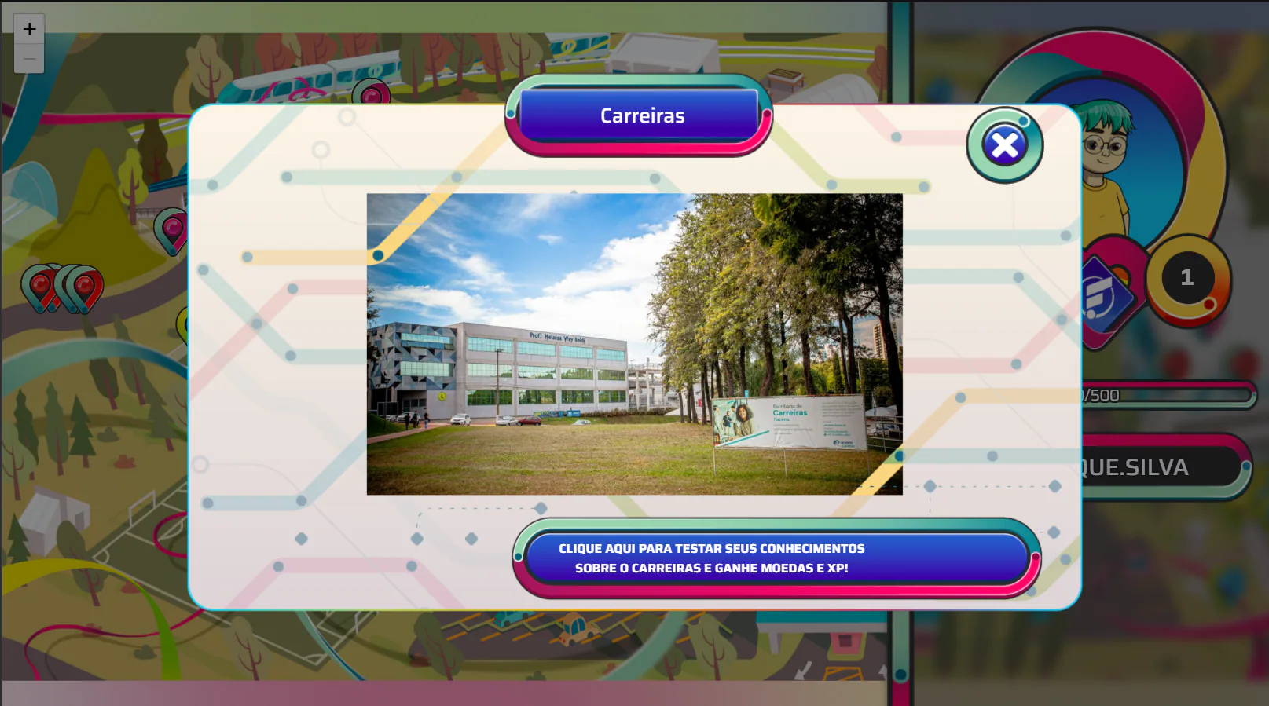Select the Carreiras title banner
1269x706 pixels.
(x=639, y=115)
